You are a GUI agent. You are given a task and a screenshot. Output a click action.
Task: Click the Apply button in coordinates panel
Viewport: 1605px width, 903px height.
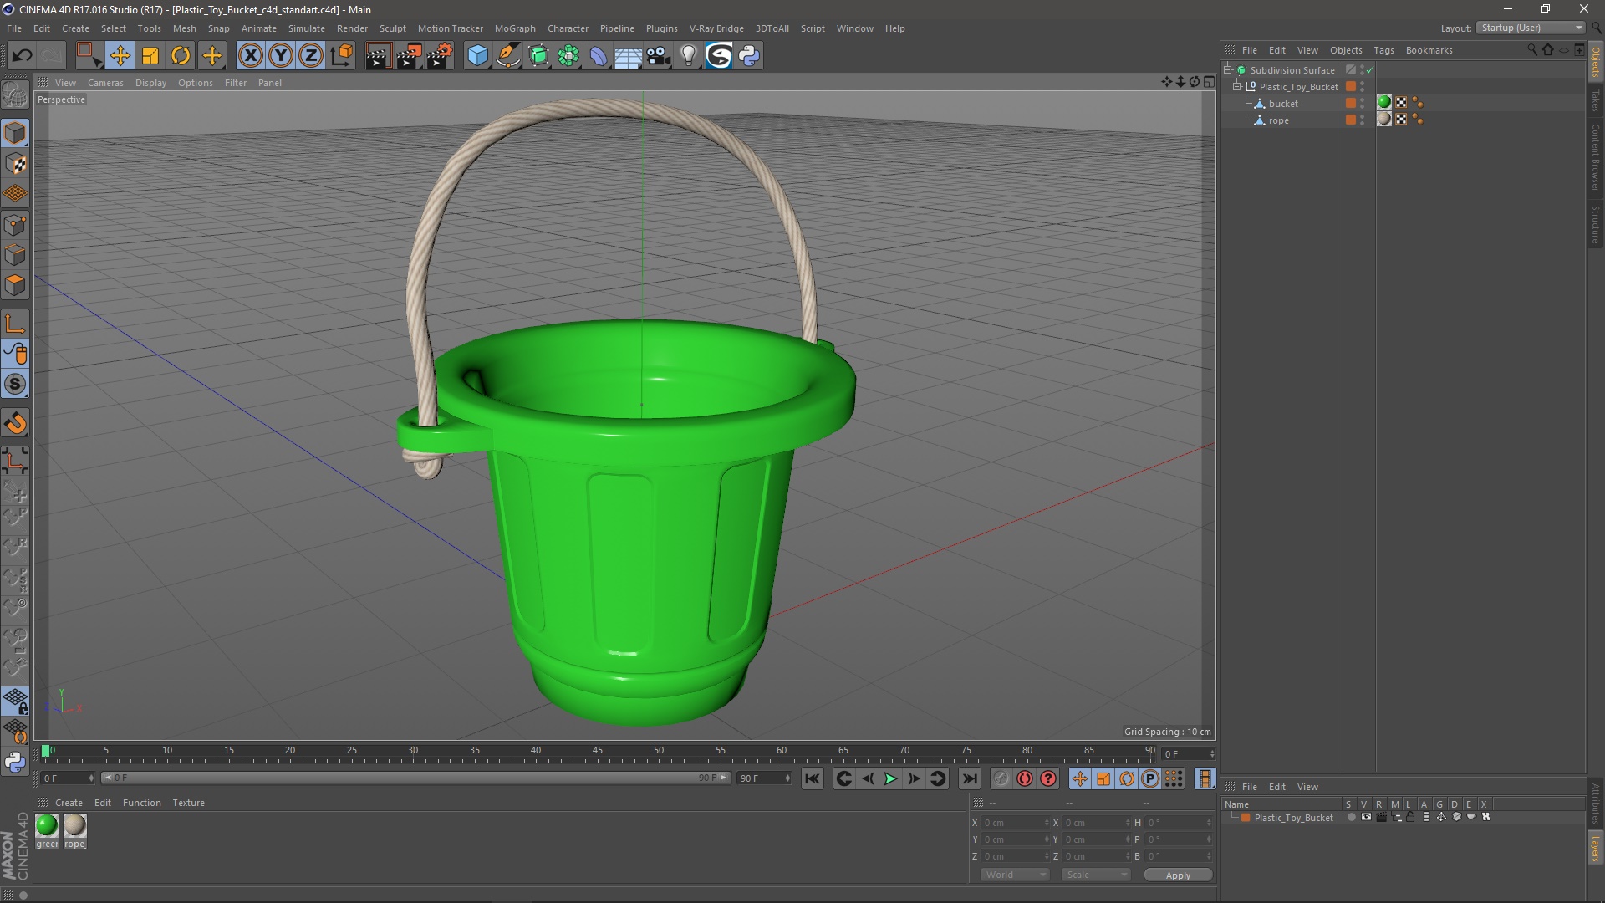point(1177,873)
